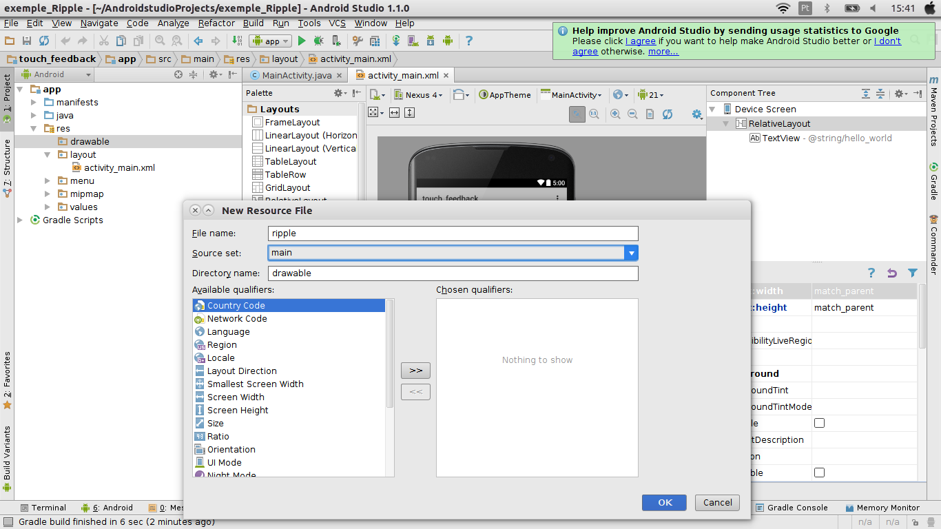
Task: Open Settings via wrench toolbar icon
Action: click(358, 41)
